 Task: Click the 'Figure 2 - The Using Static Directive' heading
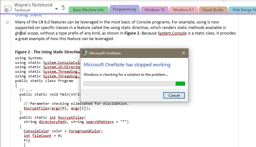48,52
